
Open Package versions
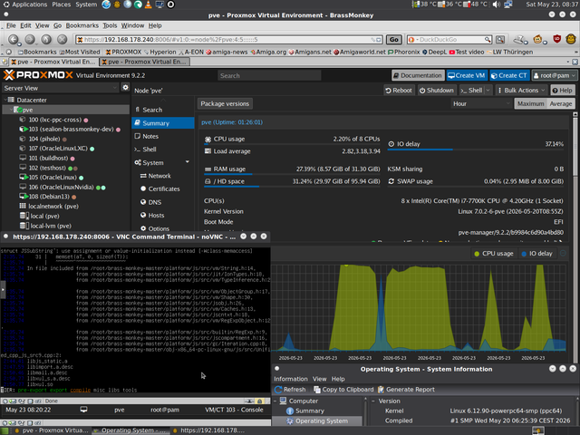coord(225,103)
